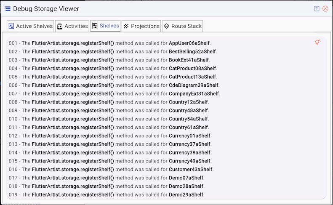Select the Customer43aShelf log row

click(x=111, y=169)
